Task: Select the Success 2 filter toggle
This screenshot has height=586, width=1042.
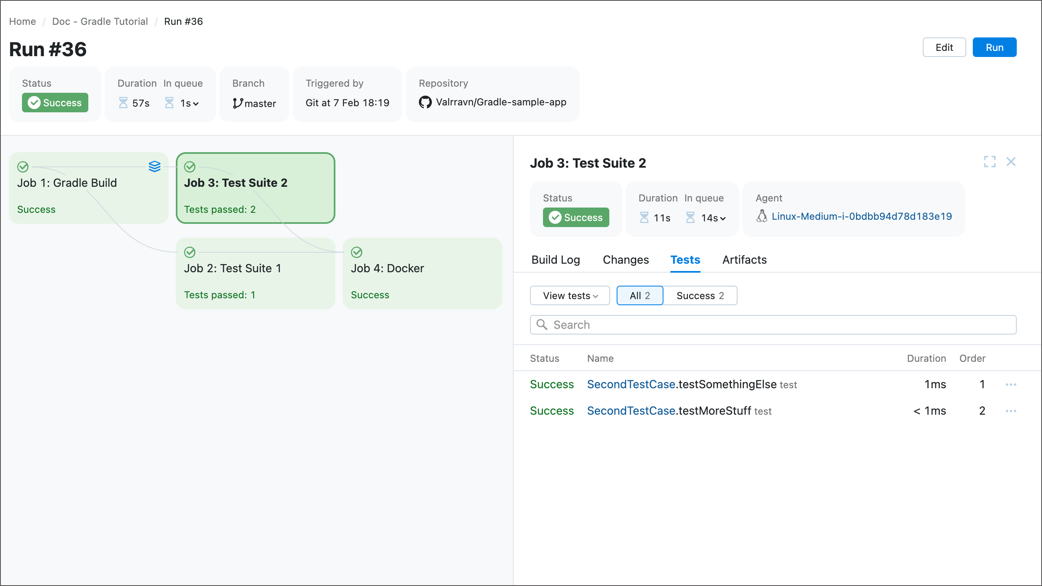Action: pos(700,295)
